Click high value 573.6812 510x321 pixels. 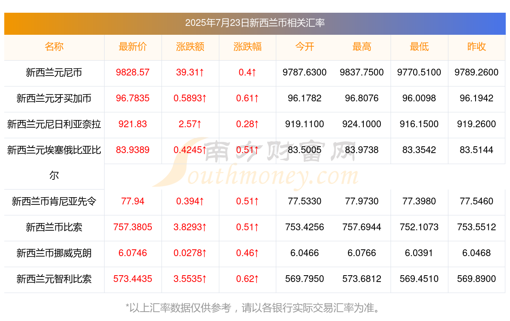(362, 279)
